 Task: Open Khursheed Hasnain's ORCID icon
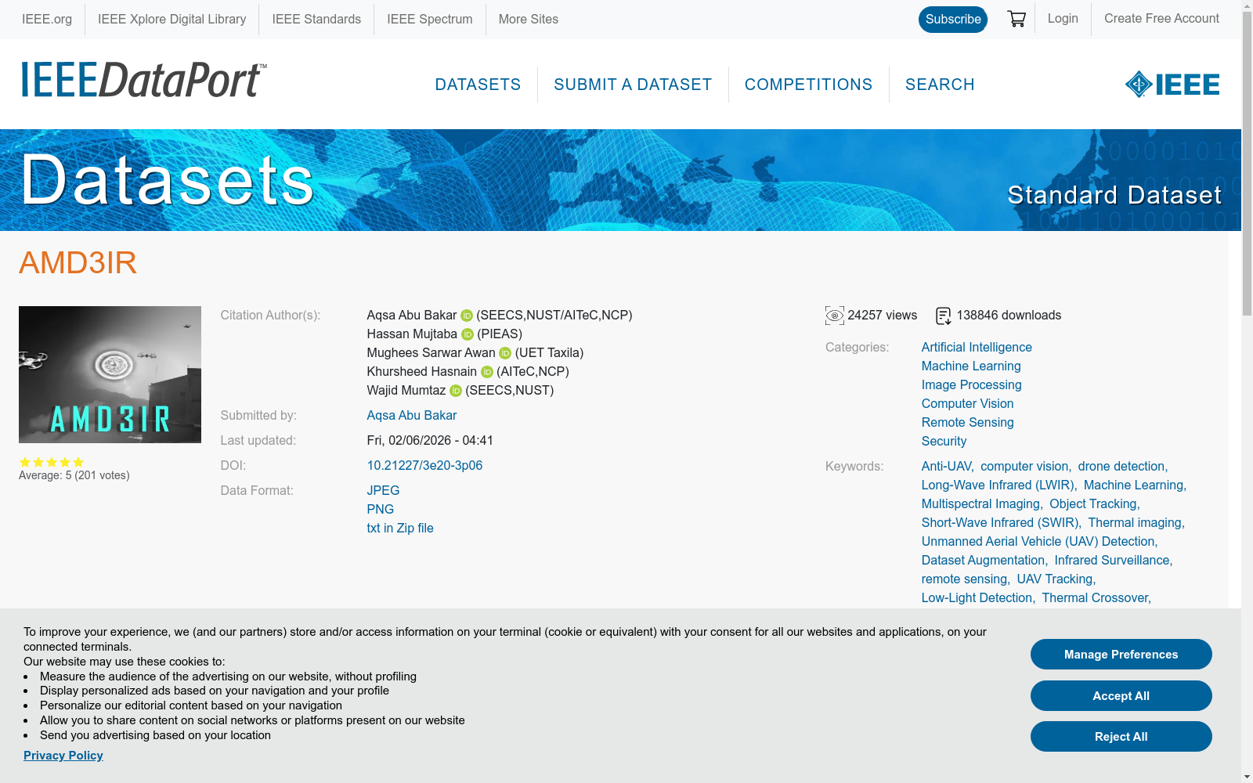click(x=487, y=372)
